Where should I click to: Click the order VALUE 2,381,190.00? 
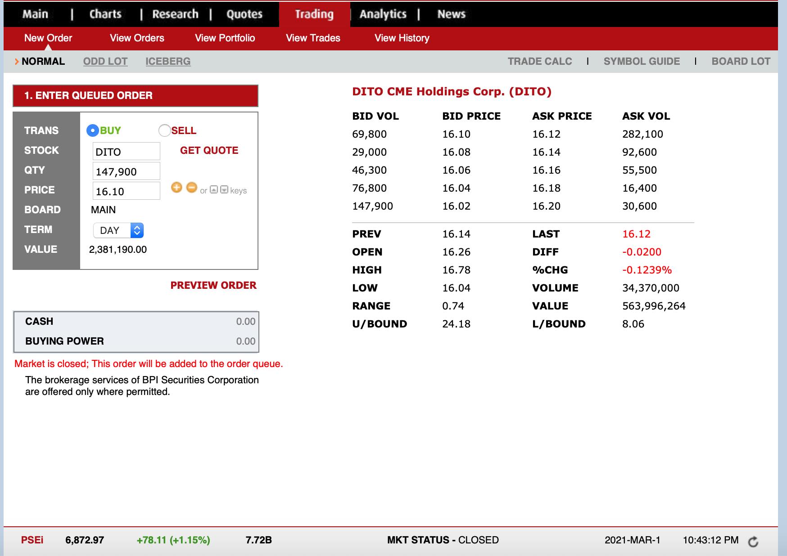coord(118,250)
